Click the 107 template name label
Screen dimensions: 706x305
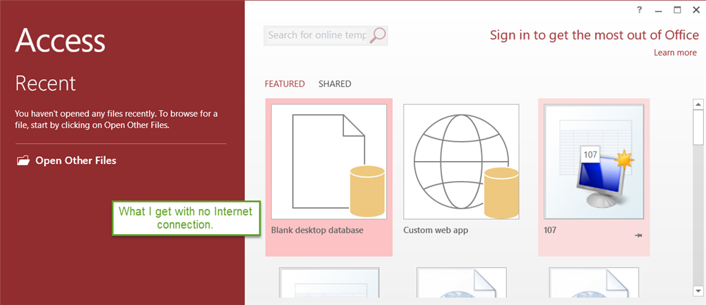550,231
